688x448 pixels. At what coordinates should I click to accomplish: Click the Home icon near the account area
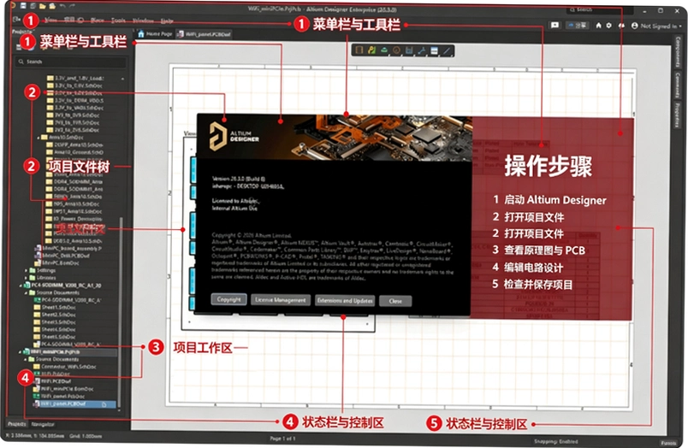598,26
